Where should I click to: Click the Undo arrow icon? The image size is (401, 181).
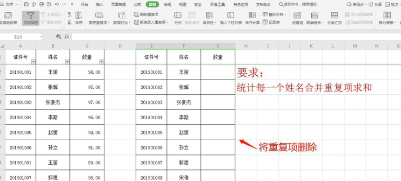click(56, 4)
